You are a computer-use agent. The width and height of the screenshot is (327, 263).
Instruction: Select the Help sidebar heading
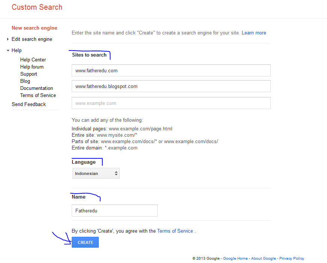[17, 50]
